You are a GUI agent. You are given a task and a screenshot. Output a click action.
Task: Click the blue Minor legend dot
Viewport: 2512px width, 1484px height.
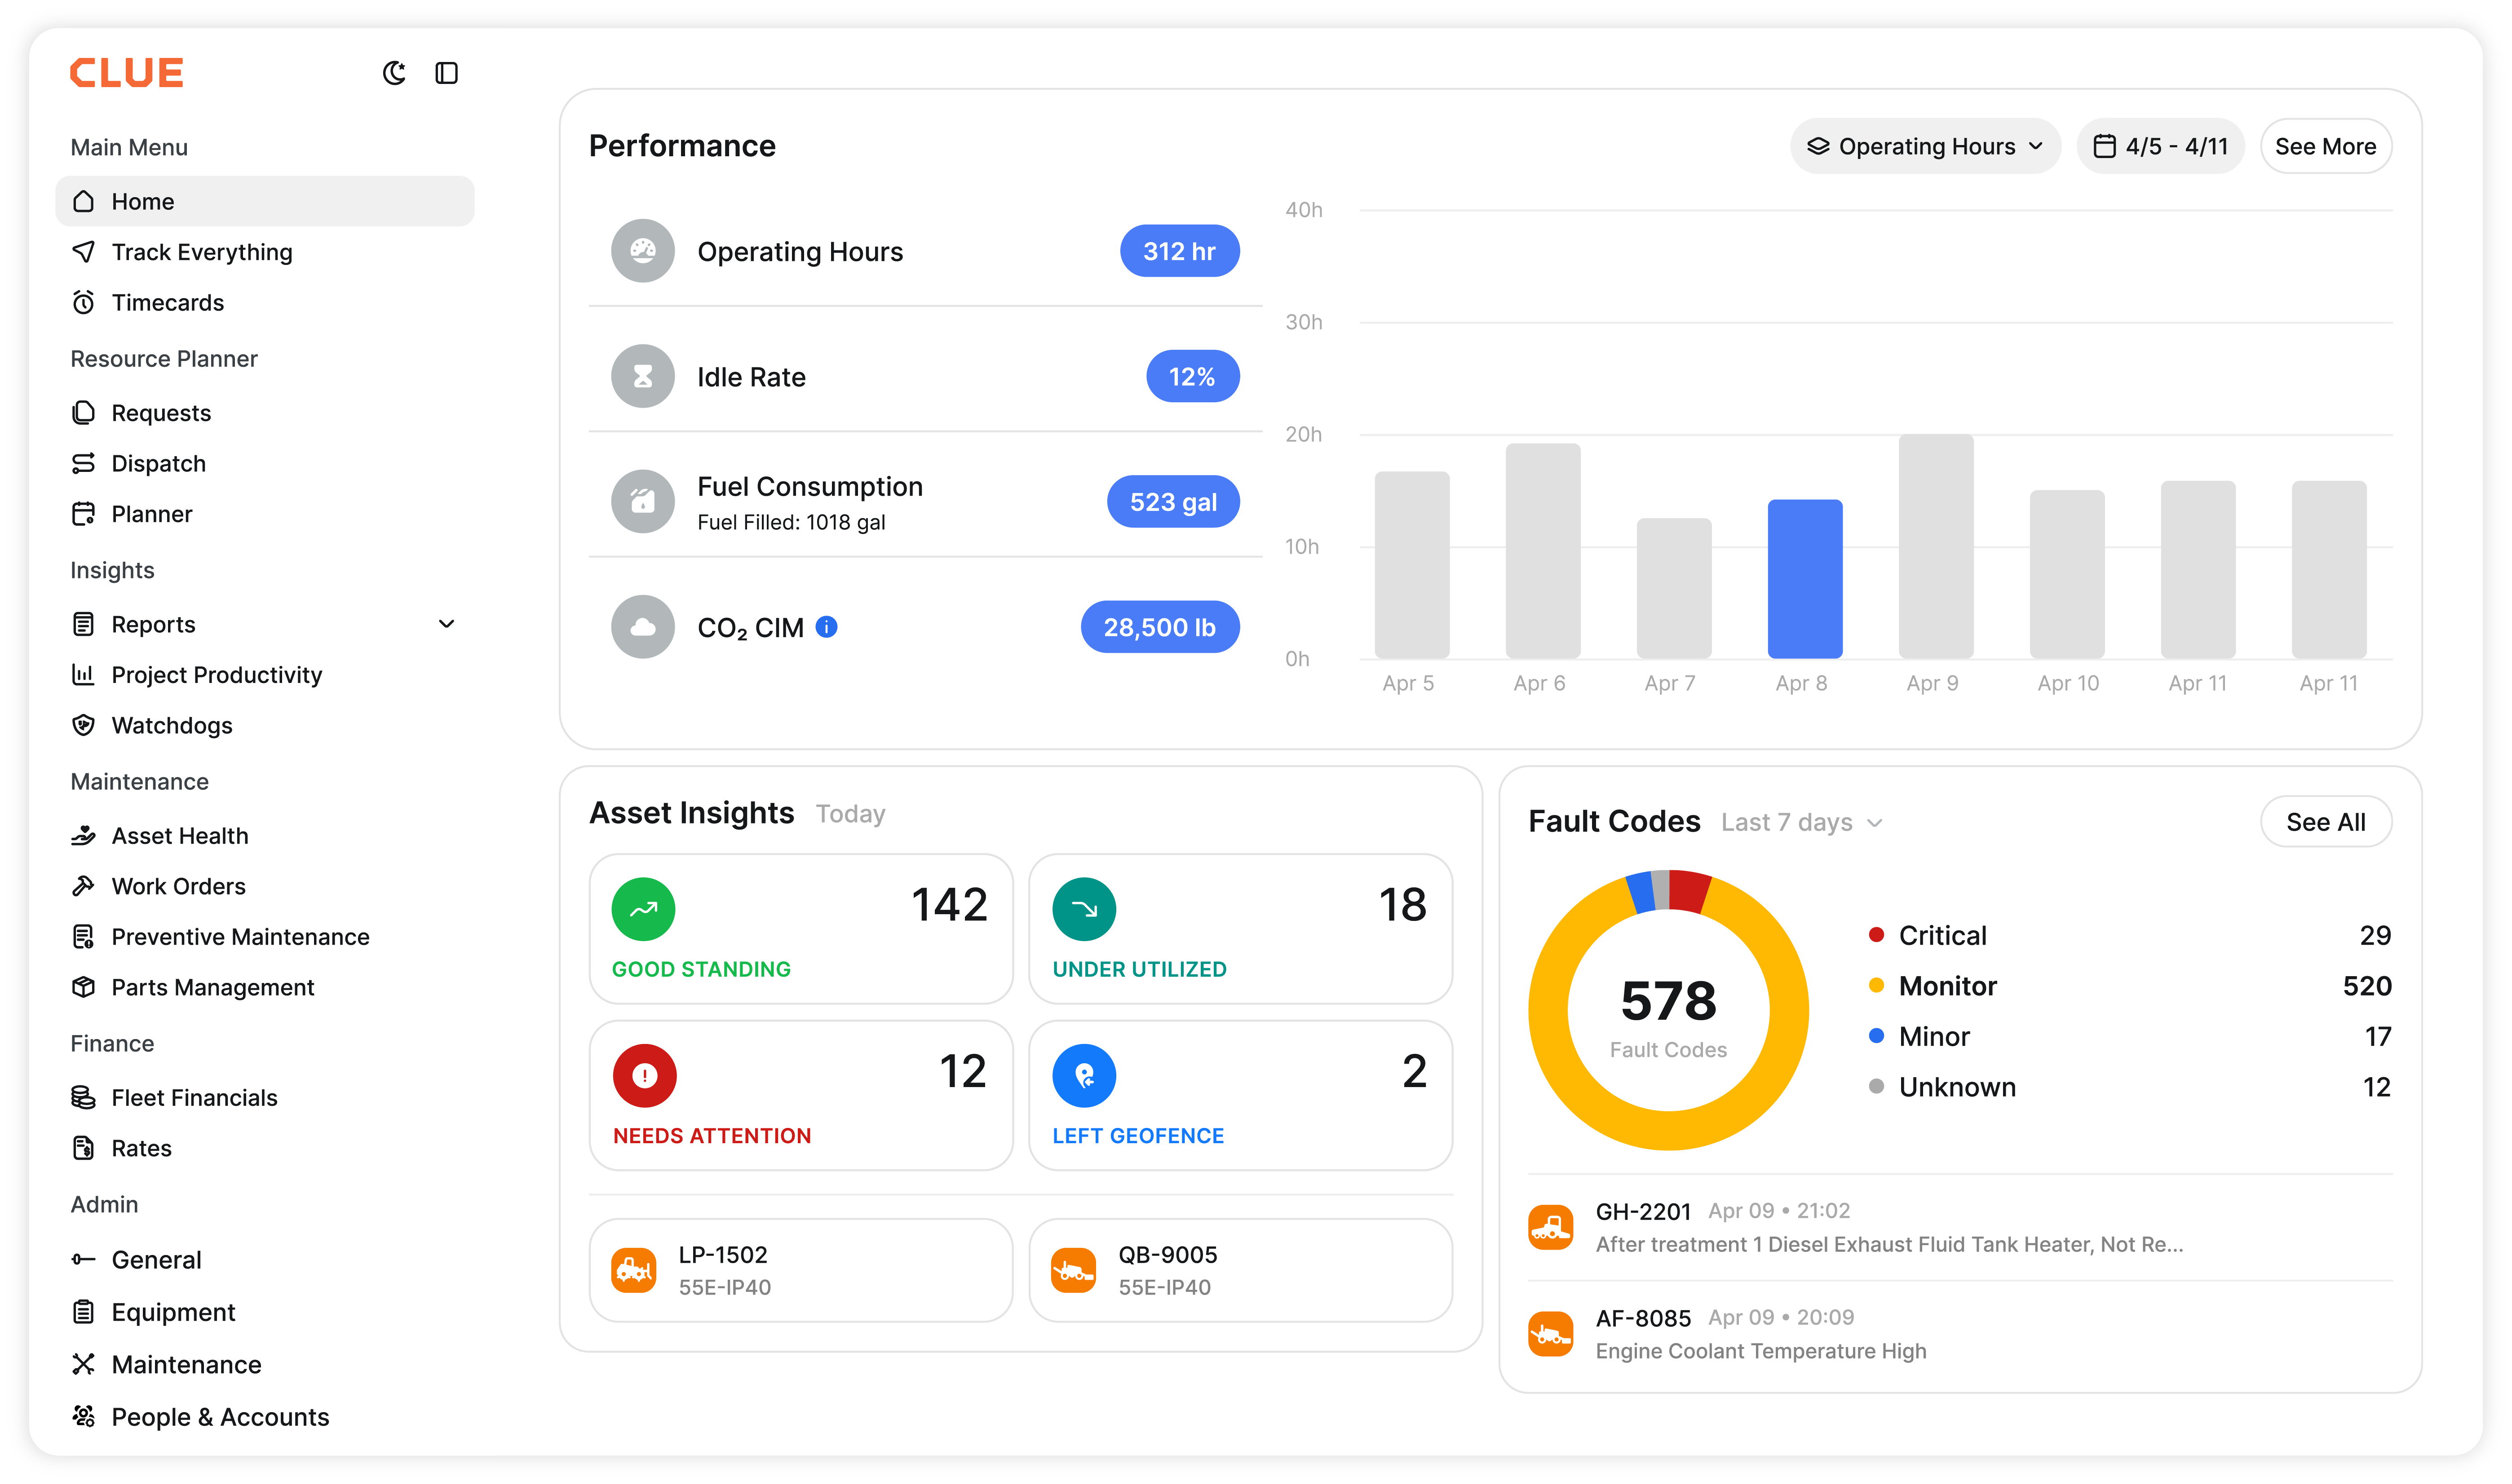tap(1877, 1036)
